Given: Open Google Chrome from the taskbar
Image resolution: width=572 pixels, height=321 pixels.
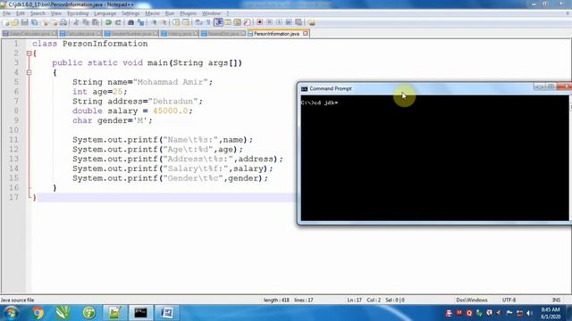Looking at the screenshot, I should pyautogui.click(x=38, y=313).
